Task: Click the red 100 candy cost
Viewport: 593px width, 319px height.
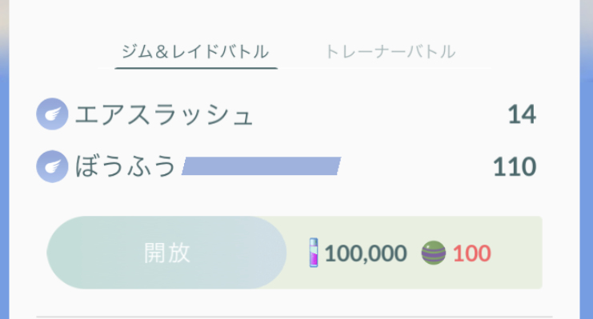Action: point(471,253)
